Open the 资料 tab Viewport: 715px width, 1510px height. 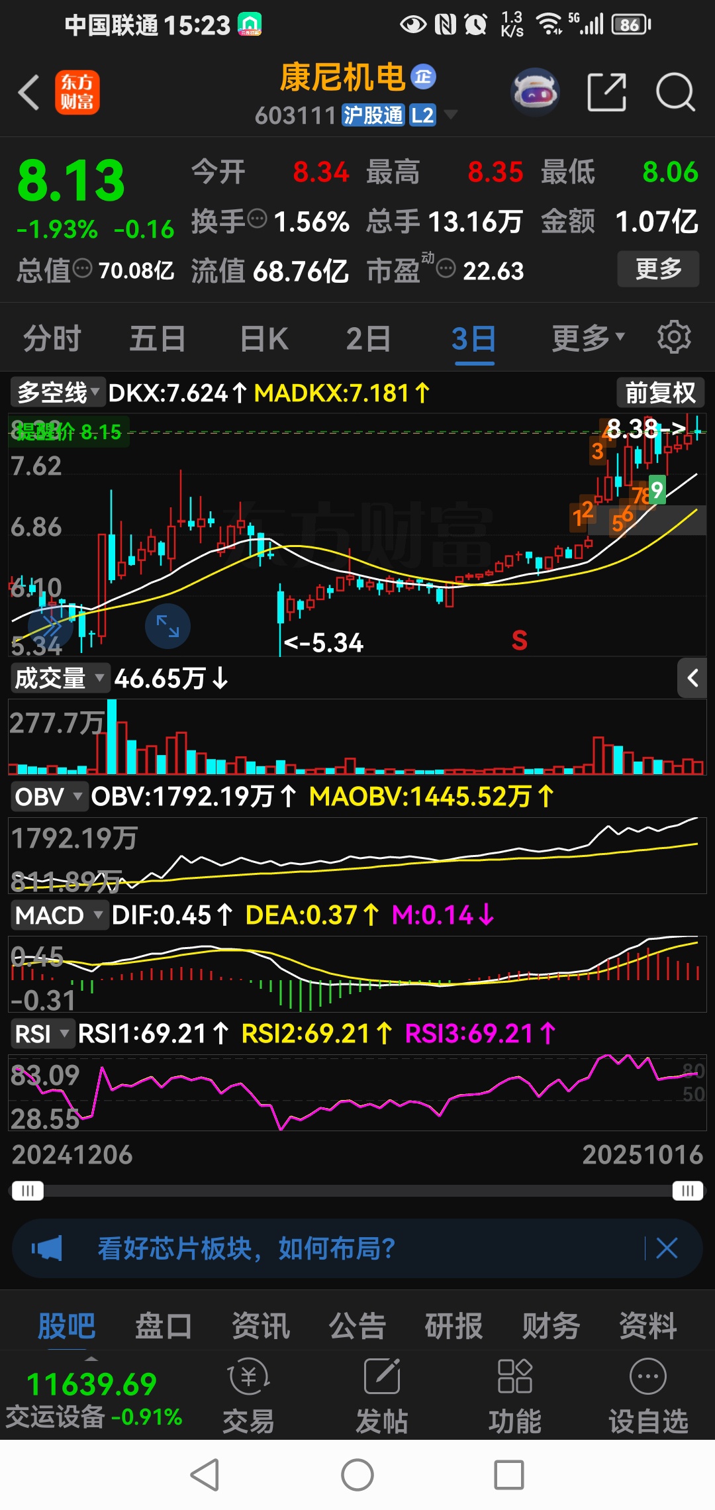click(647, 1325)
